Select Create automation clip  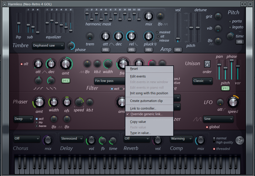(149, 101)
